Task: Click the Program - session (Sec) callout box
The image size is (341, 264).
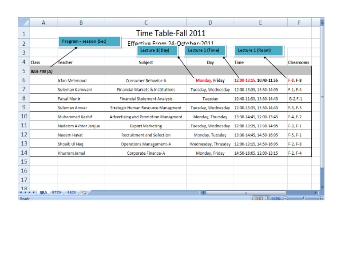Action: pos(89,41)
